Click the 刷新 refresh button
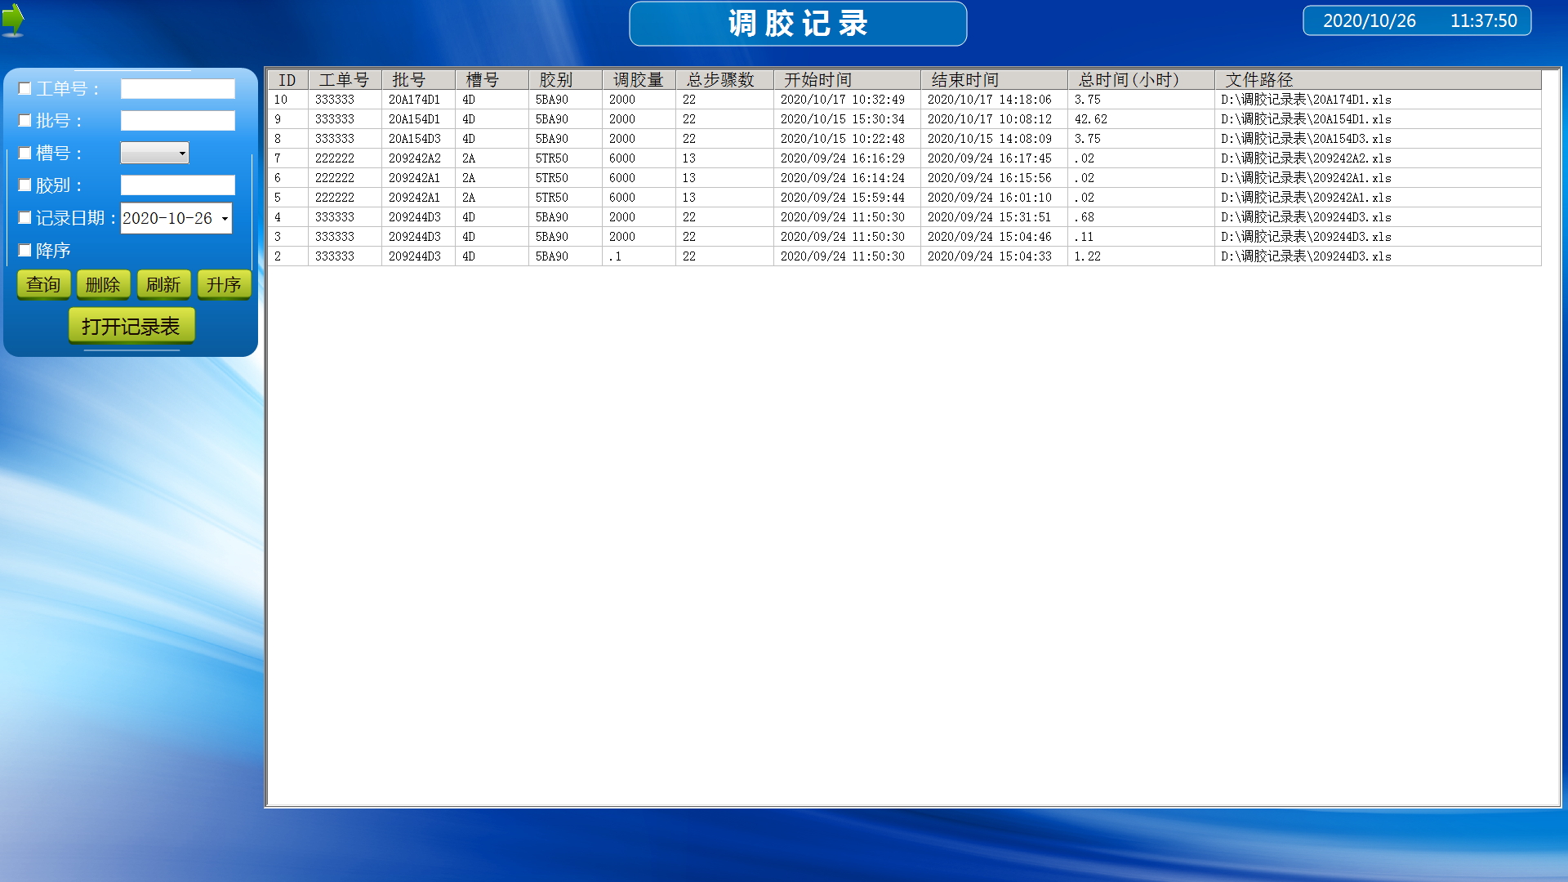 coord(163,285)
